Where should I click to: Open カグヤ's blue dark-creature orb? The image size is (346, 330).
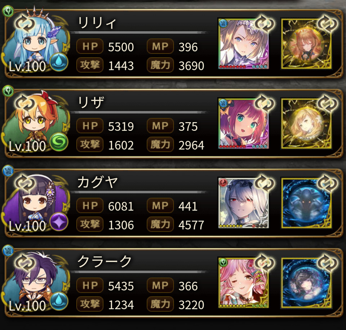(306, 203)
